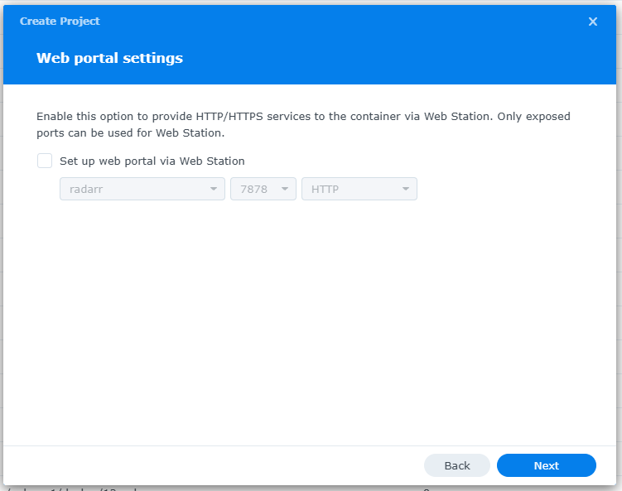The height and width of the screenshot is (491, 622).
Task: Click the arrow icon of the 7878 port selector
Action: tap(286, 189)
